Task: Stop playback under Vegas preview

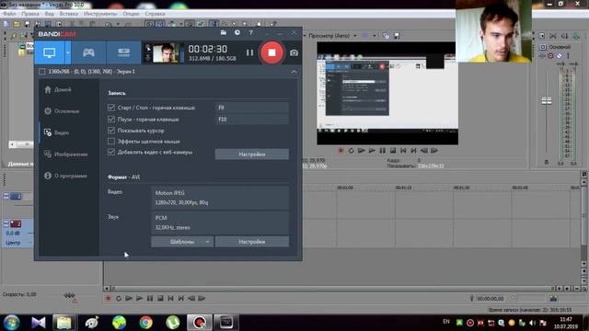Action: click(x=393, y=151)
